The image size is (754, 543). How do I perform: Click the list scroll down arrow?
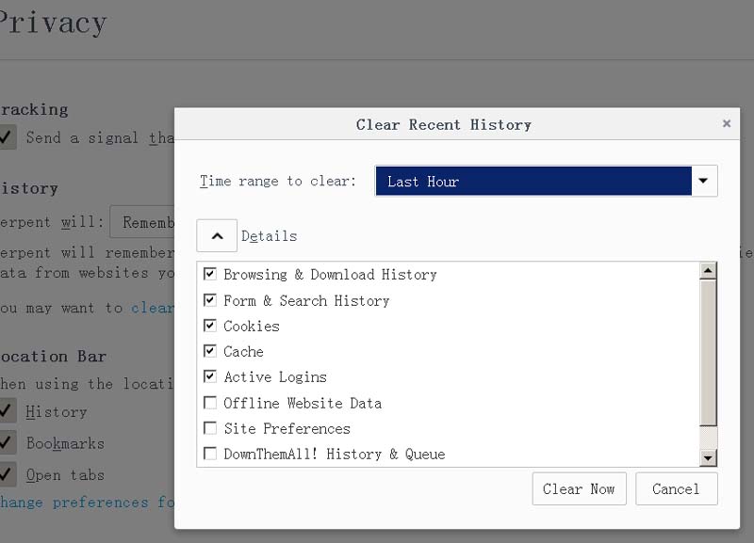(708, 457)
